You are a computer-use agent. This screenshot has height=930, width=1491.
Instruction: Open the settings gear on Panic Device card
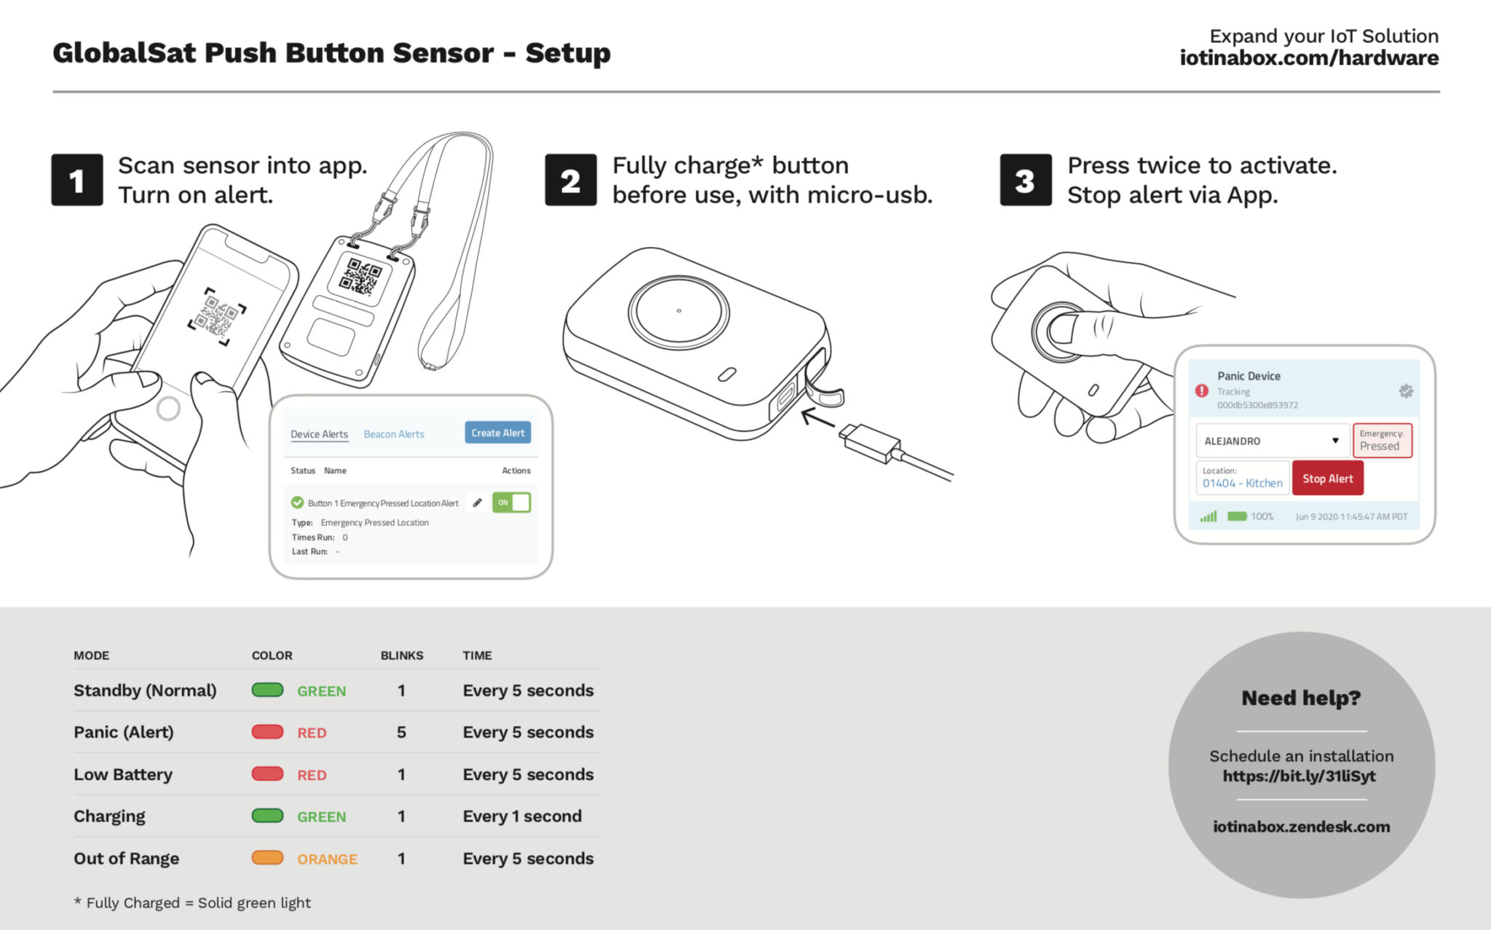[x=1406, y=391]
